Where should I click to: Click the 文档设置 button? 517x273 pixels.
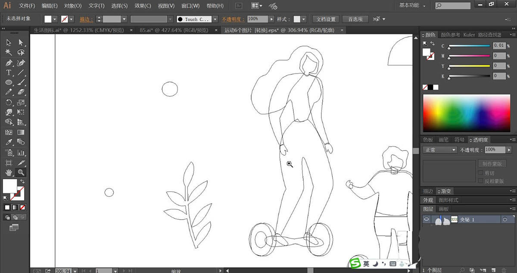[326, 19]
